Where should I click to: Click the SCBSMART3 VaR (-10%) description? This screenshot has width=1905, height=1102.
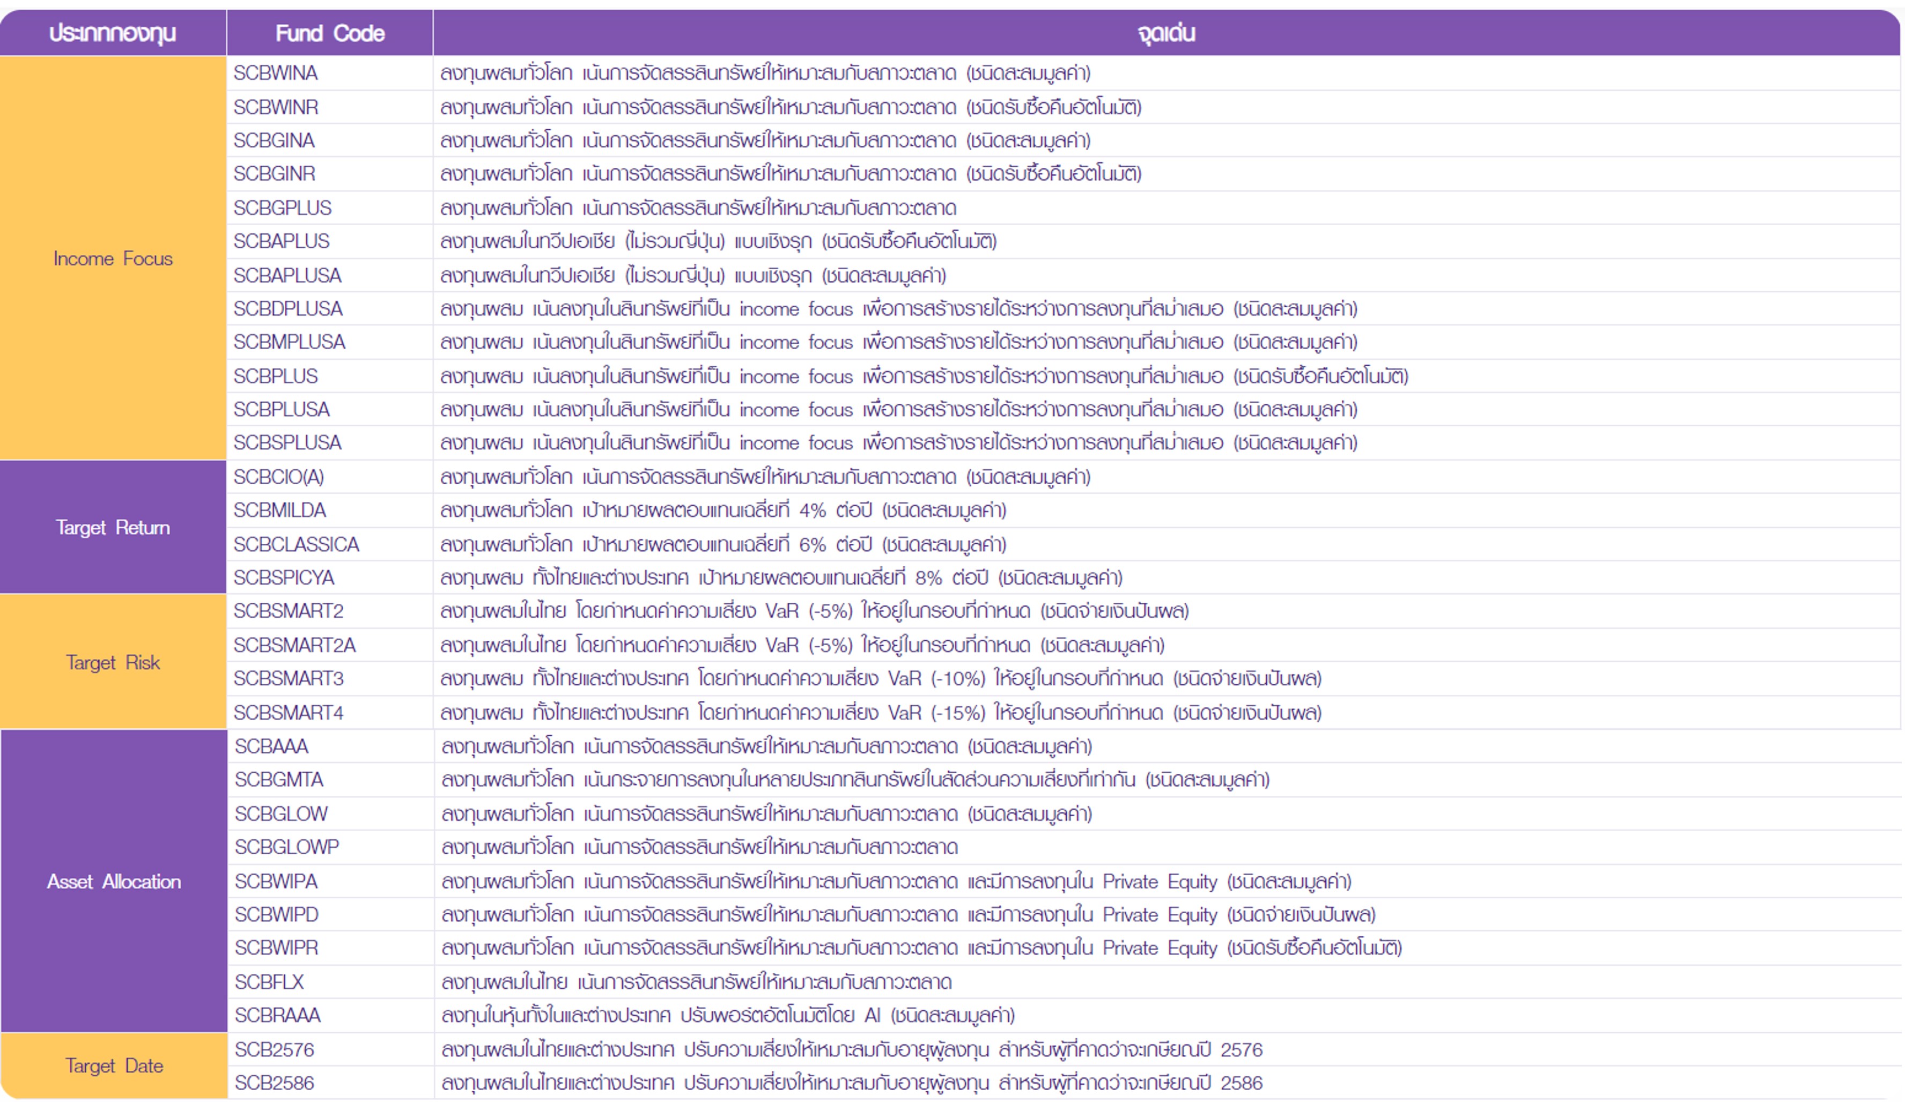click(881, 678)
